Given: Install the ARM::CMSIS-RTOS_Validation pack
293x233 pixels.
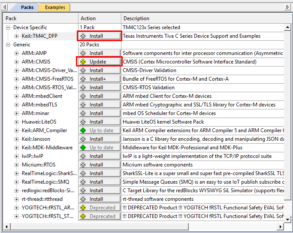Looking at the screenshot, I should (x=100, y=88).
